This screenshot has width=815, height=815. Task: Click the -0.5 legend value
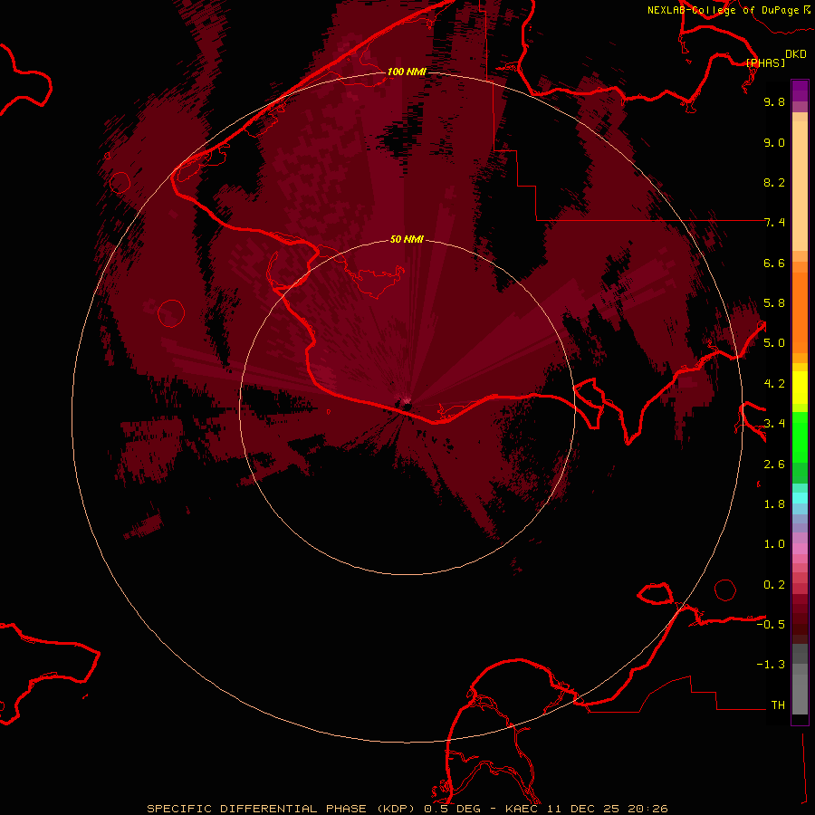pos(771,625)
